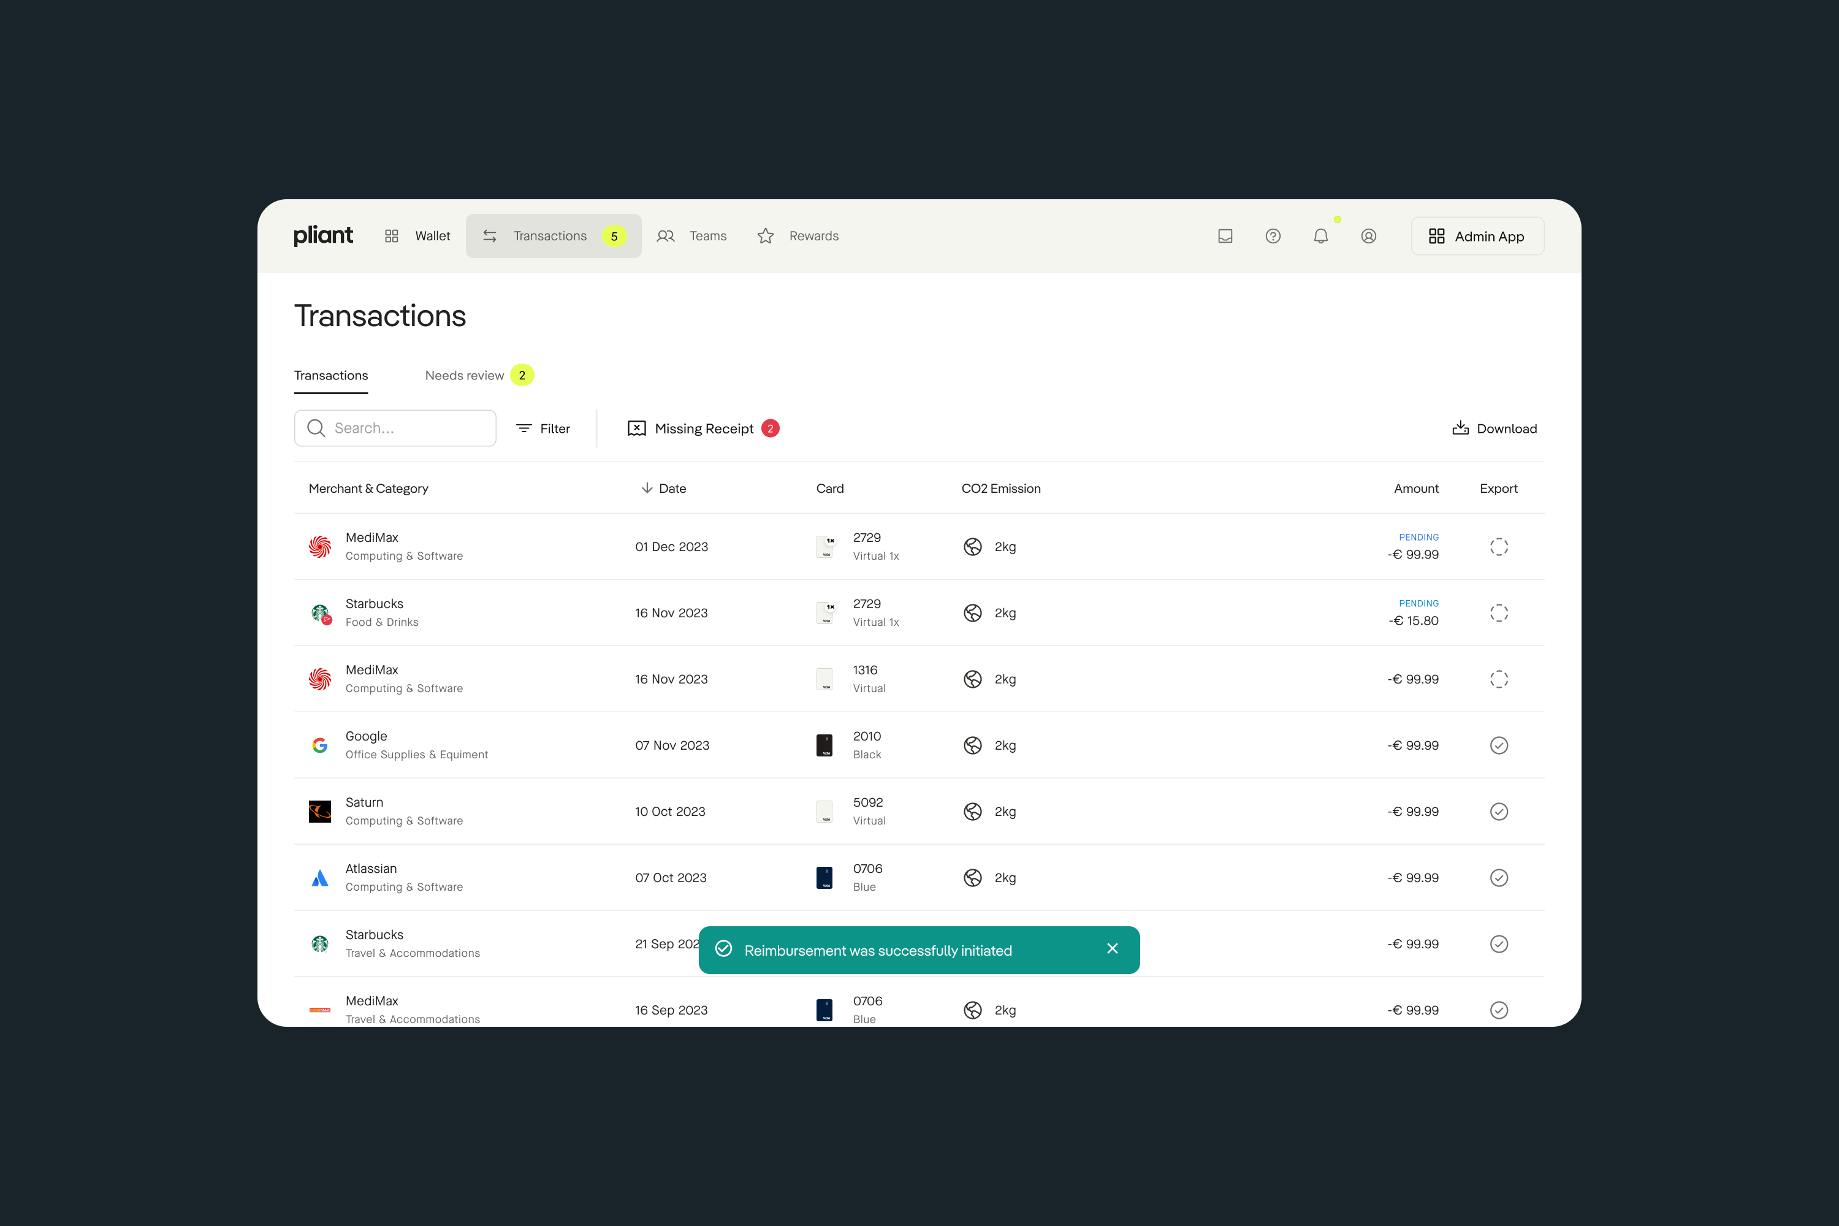Click the pliant logo

(x=323, y=235)
